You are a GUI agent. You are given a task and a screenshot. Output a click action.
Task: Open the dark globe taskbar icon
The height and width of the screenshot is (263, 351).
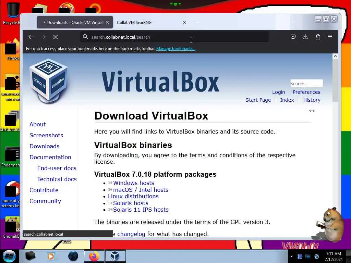[73, 256]
